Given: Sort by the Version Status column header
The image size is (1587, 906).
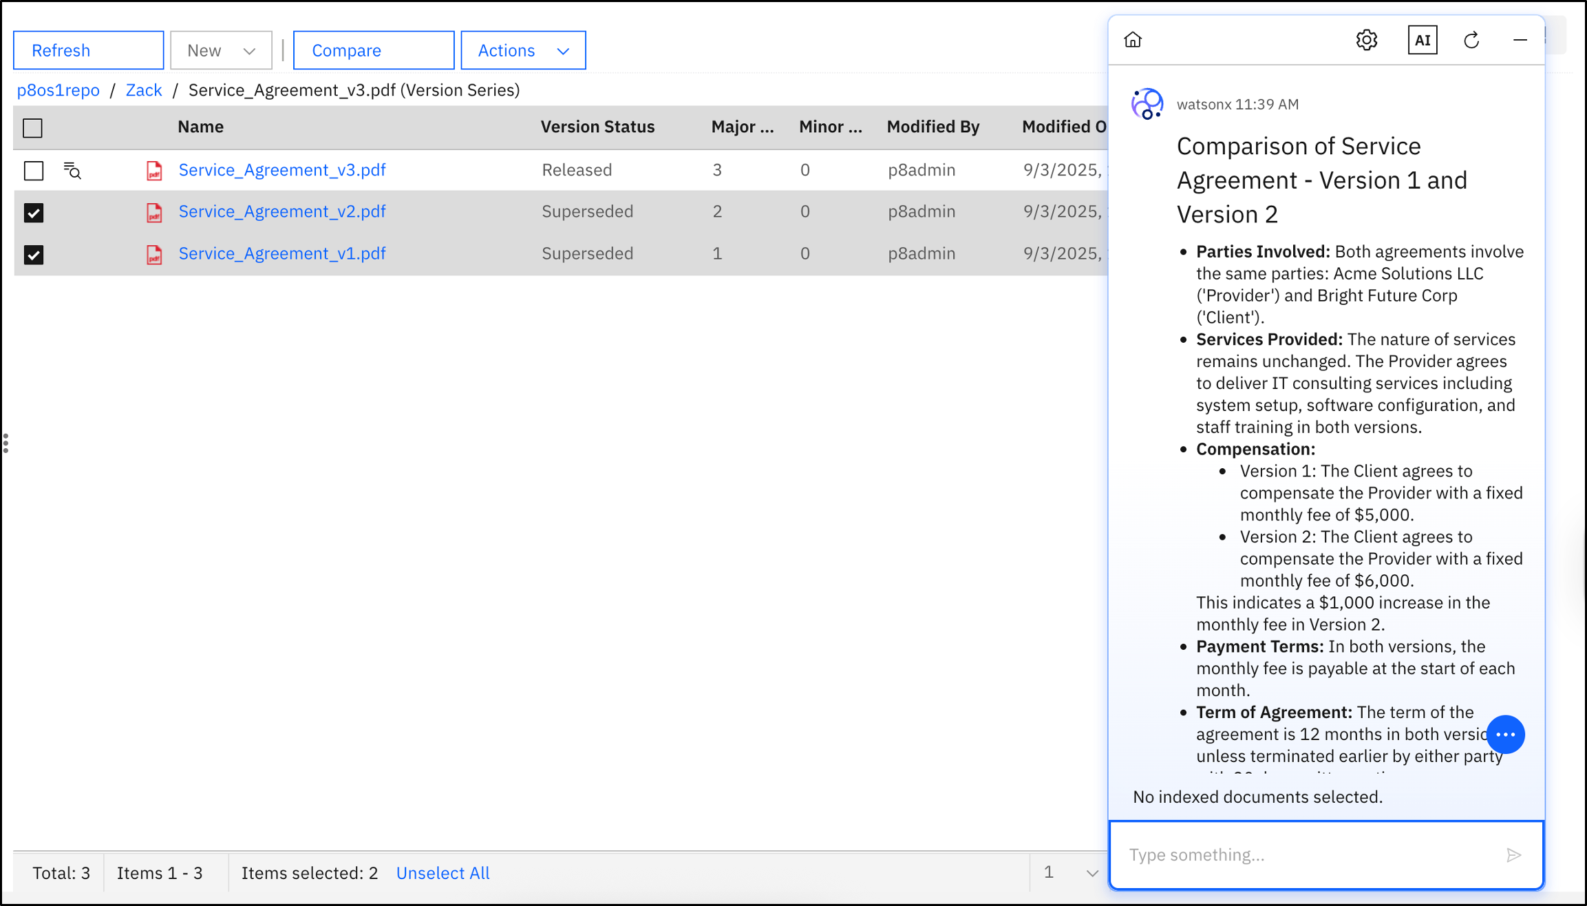Looking at the screenshot, I should click(597, 127).
